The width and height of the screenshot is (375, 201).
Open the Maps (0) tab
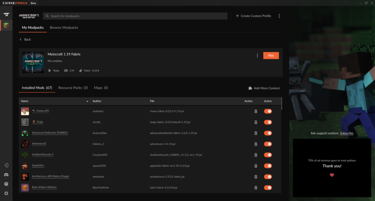click(x=101, y=88)
